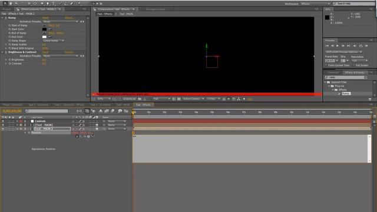Open the black Start Color swatch

pyautogui.click(x=45, y=29)
